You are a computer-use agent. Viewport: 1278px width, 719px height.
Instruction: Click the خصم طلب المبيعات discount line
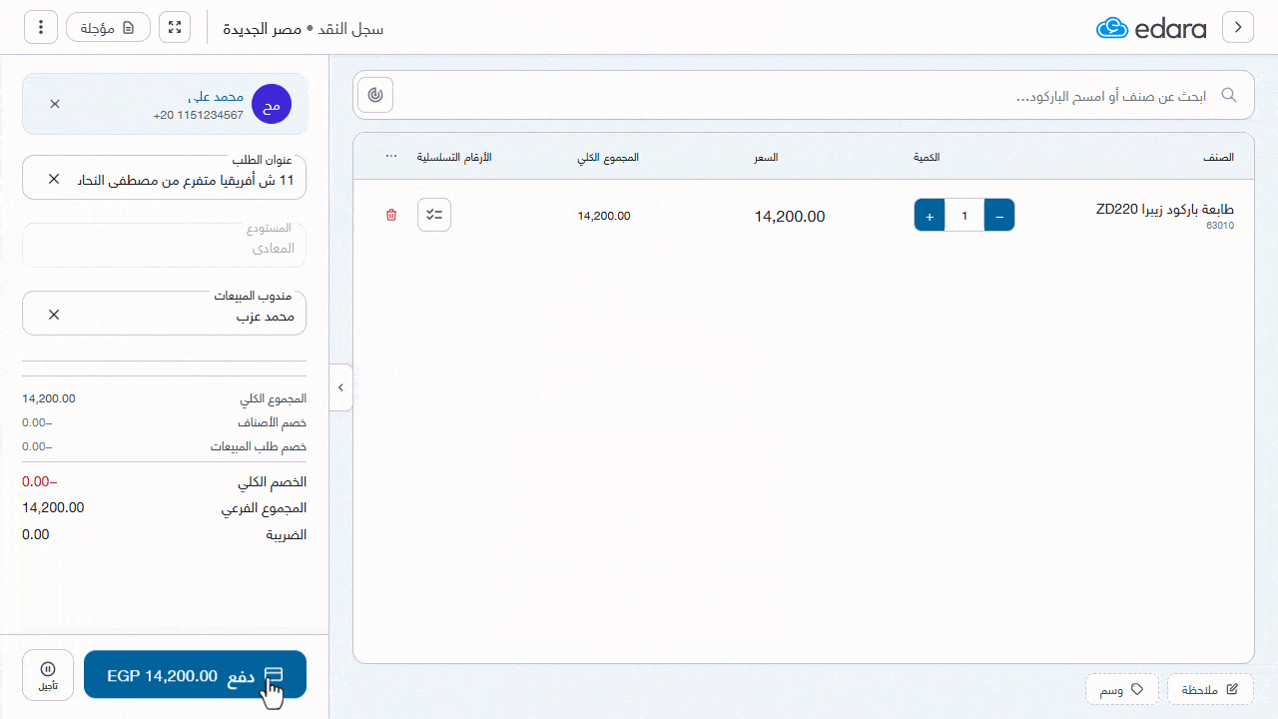164,446
